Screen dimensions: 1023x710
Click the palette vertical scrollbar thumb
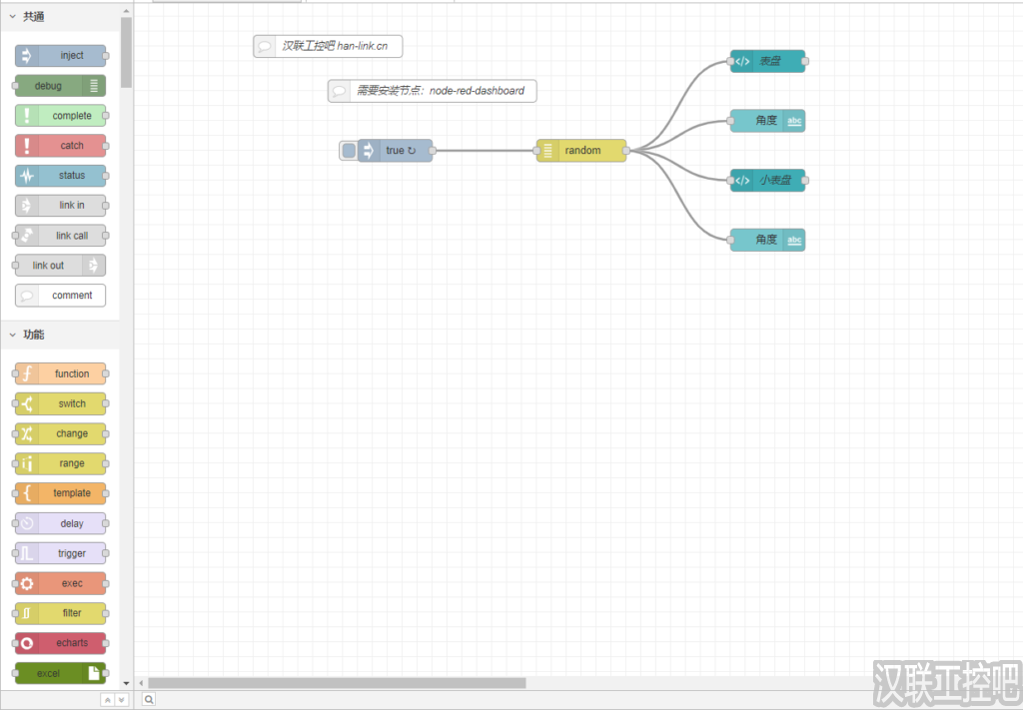point(126,50)
